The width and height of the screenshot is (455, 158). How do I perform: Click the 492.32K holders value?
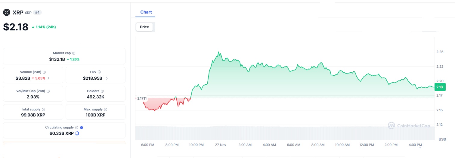(x=95, y=97)
